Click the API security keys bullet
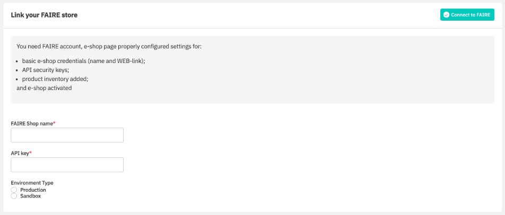The height and width of the screenshot is (215, 505). point(46,70)
